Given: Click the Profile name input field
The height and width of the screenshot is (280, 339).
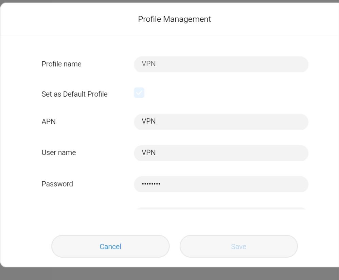Looking at the screenshot, I should (221, 64).
